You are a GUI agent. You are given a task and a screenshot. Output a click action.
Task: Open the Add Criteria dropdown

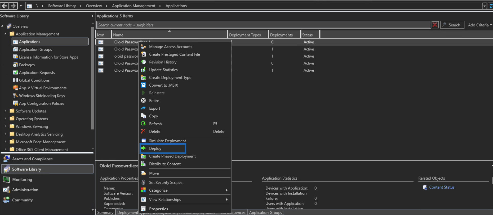(x=480, y=25)
